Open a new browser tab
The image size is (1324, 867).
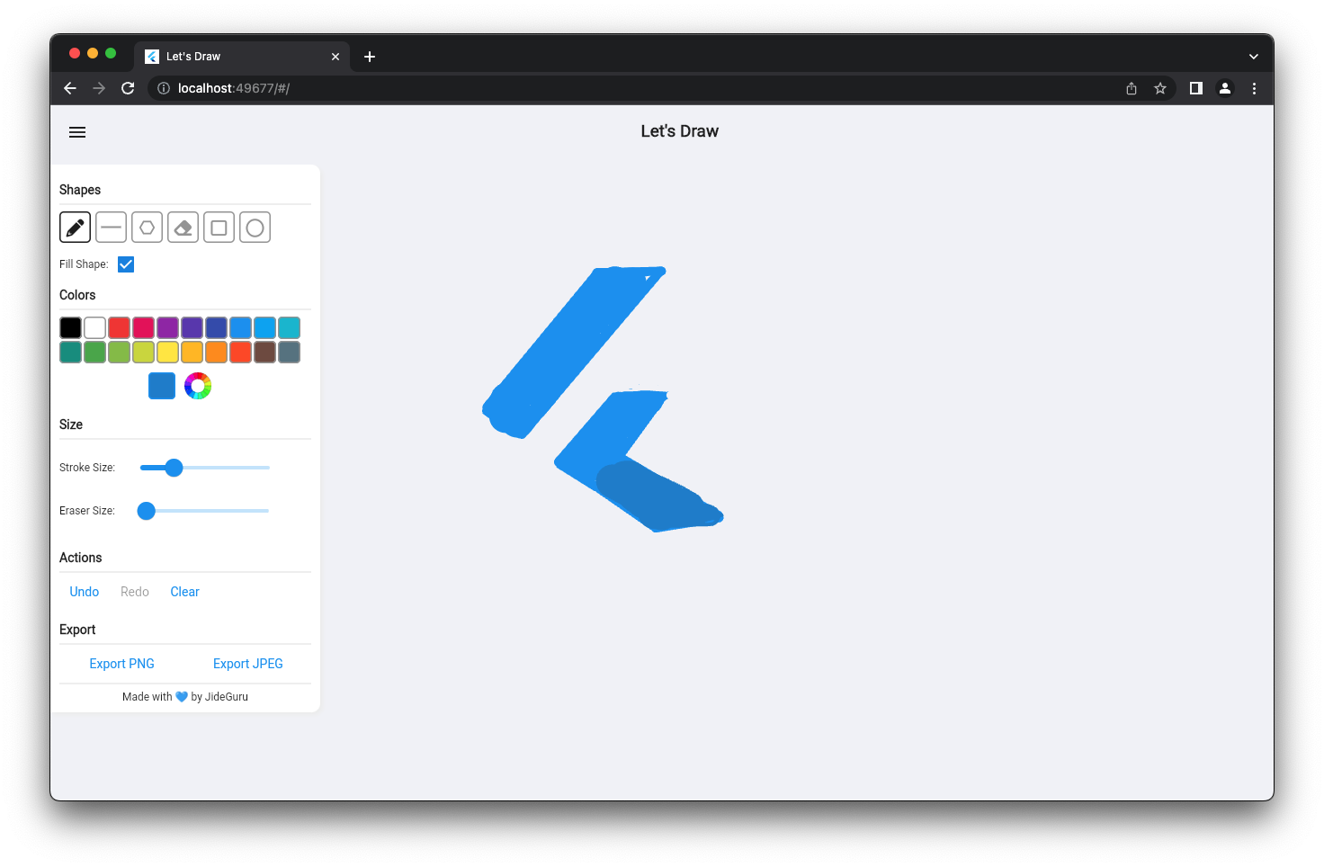[370, 57]
